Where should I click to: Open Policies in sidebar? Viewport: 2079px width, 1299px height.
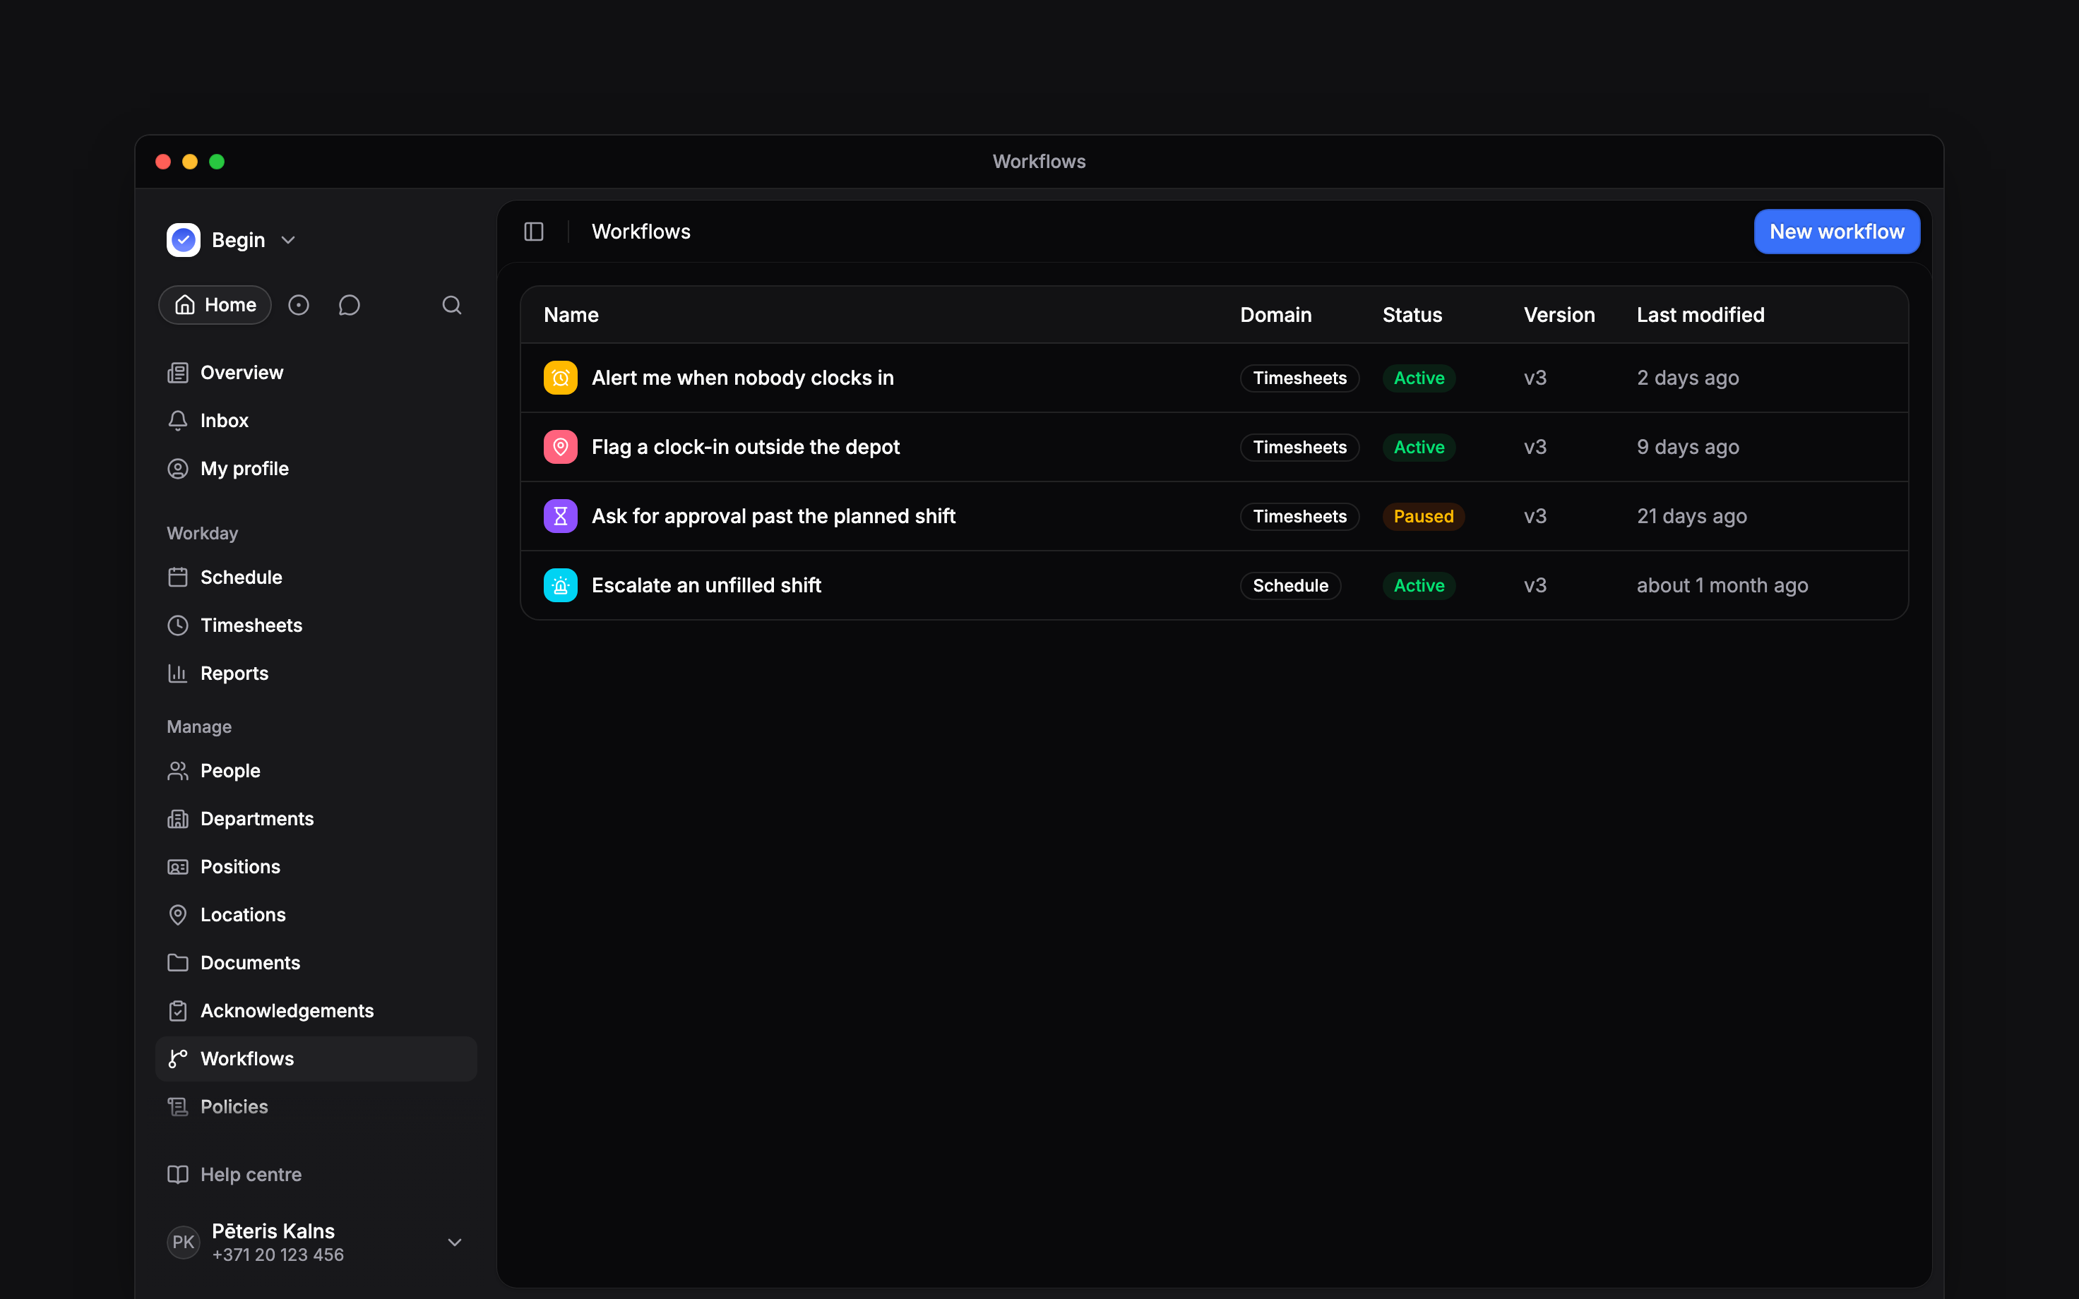coord(316,1108)
